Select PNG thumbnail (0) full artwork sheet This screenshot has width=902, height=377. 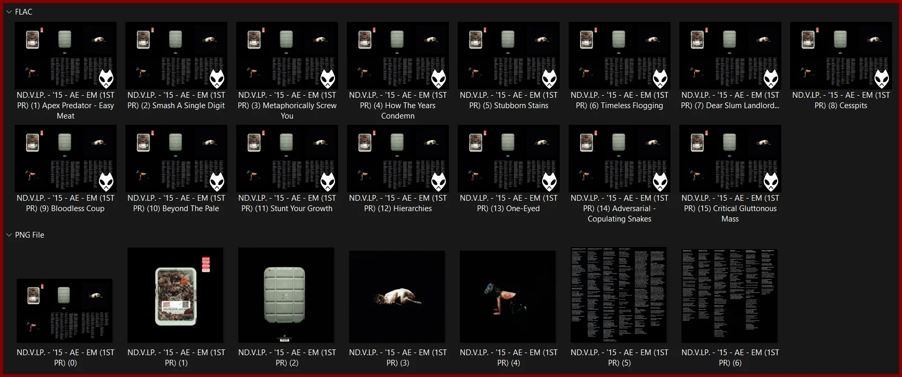click(65, 311)
